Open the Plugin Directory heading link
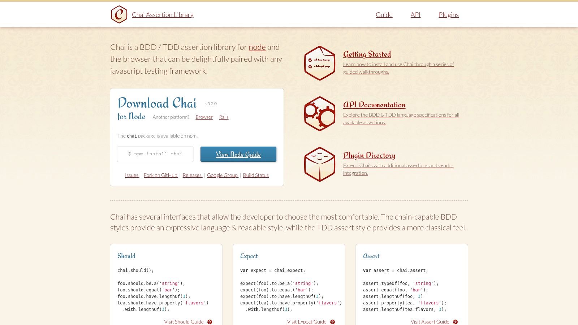This screenshot has width=578, height=325. (x=369, y=155)
